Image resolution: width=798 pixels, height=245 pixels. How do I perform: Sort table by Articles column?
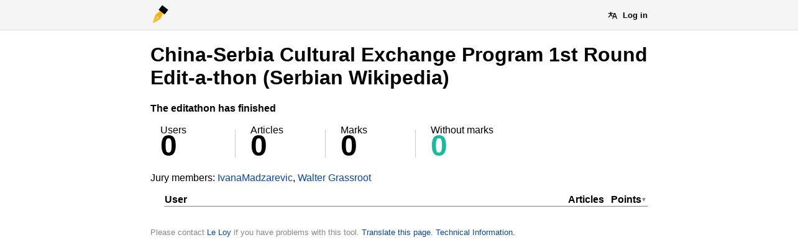pyautogui.click(x=586, y=199)
